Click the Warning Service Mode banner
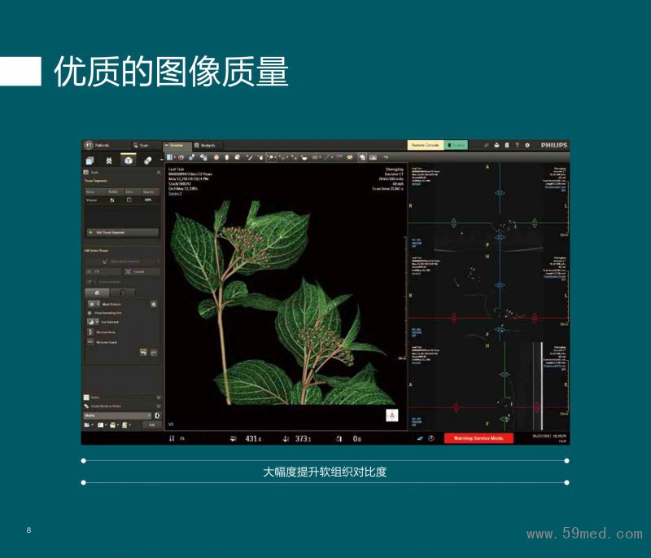This screenshot has height=558, width=651. click(x=478, y=438)
